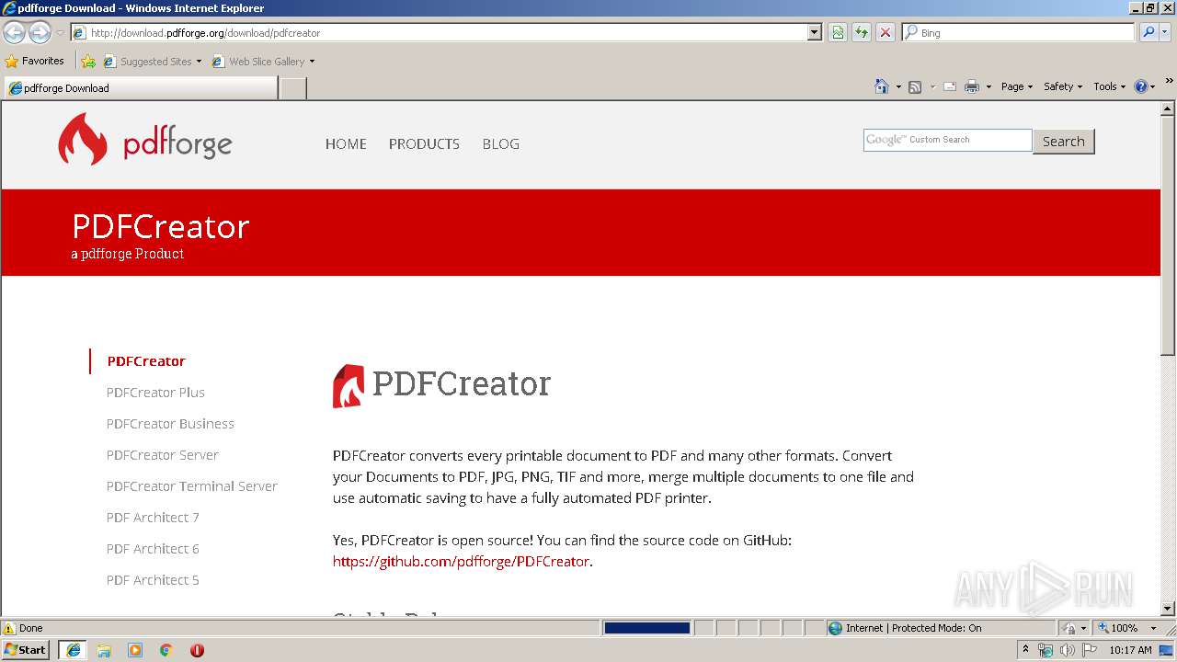Screen dimensions: 1177x662
Task: Click the pdfforge flame logo
Action: [x=83, y=139]
